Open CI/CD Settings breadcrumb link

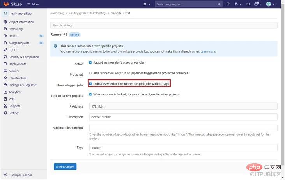[98, 13]
